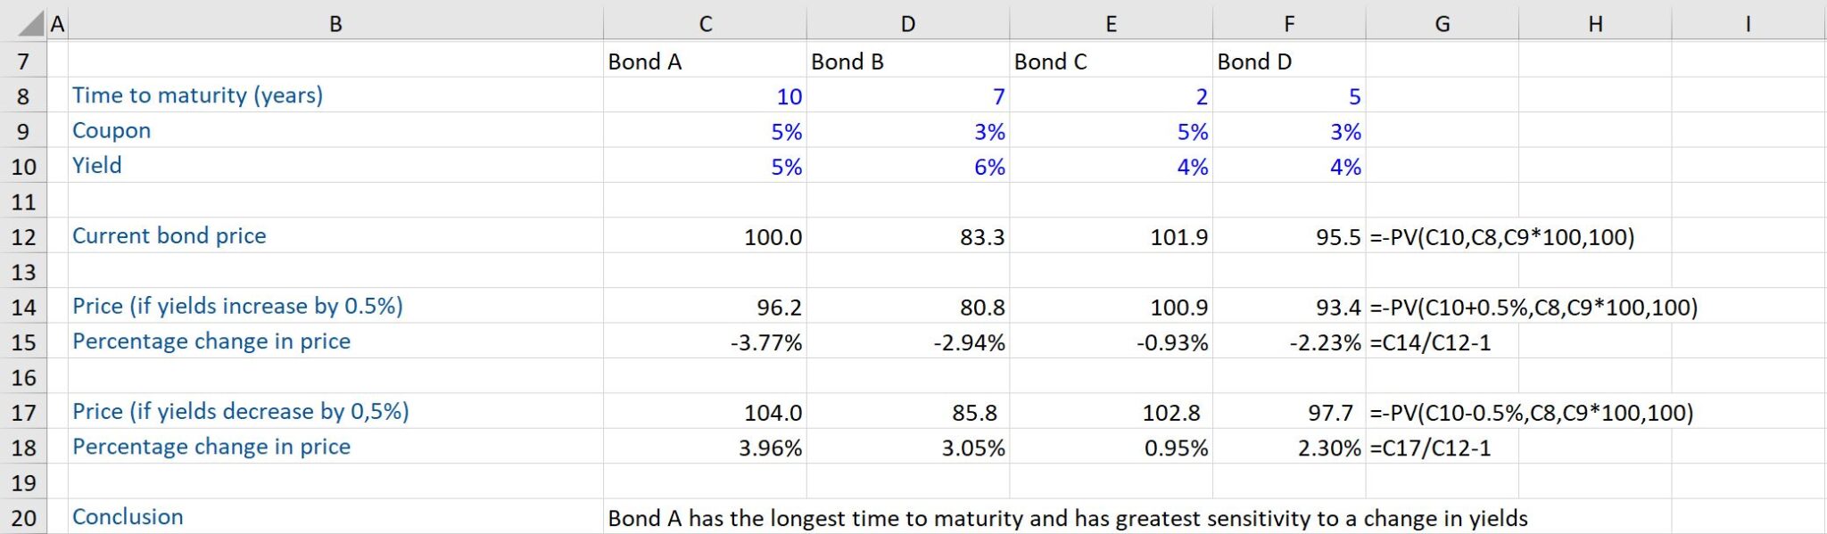Select the Percentage change in price label

click(212, 341)
